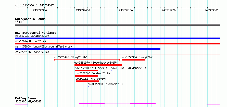Select the gray 1q43 cytogenetic band bar
The width and height of the screenshot is (227, 107).
point(117,25)
